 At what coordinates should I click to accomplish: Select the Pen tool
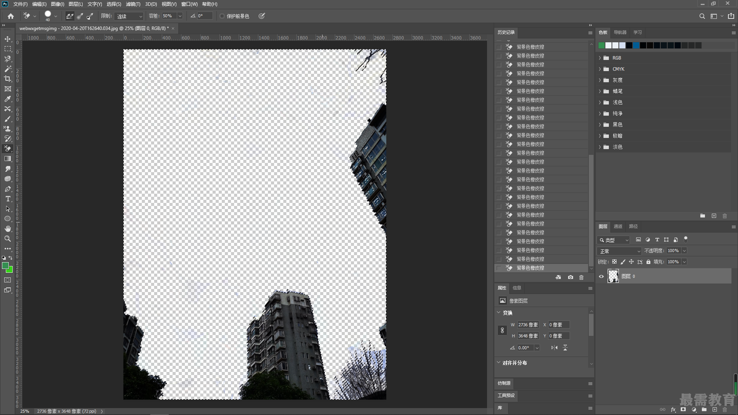tap(8, 189)
